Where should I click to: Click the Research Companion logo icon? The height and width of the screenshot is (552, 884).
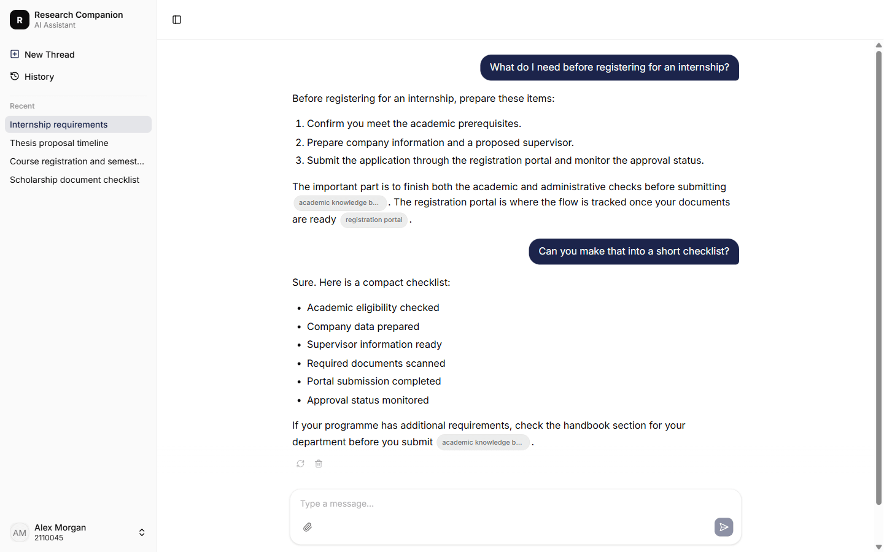(x=20, y=20)
